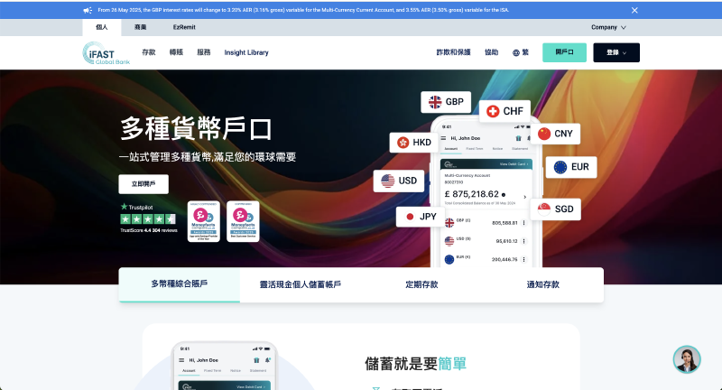Open the live chat agent avatar
The height and width of the screenshot is (390, 722).
pyautogui.click(x=687, y=359)
